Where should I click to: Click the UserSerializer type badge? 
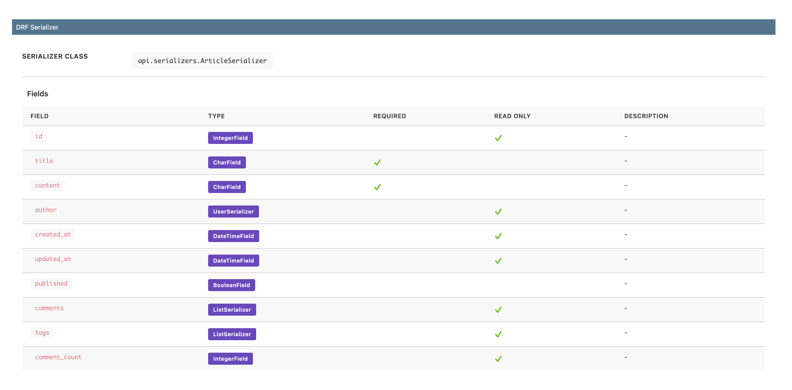pyautogui.click(x=233, y=212)
